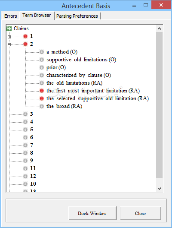Screen dimensions: 172x228
Task: Select claim number 9 label
Action: 31,161
